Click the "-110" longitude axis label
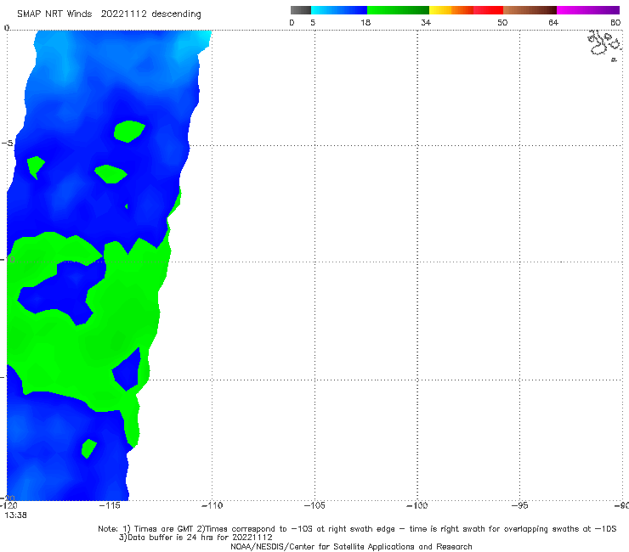Screen dimensions: 629x552 [212, 506]
